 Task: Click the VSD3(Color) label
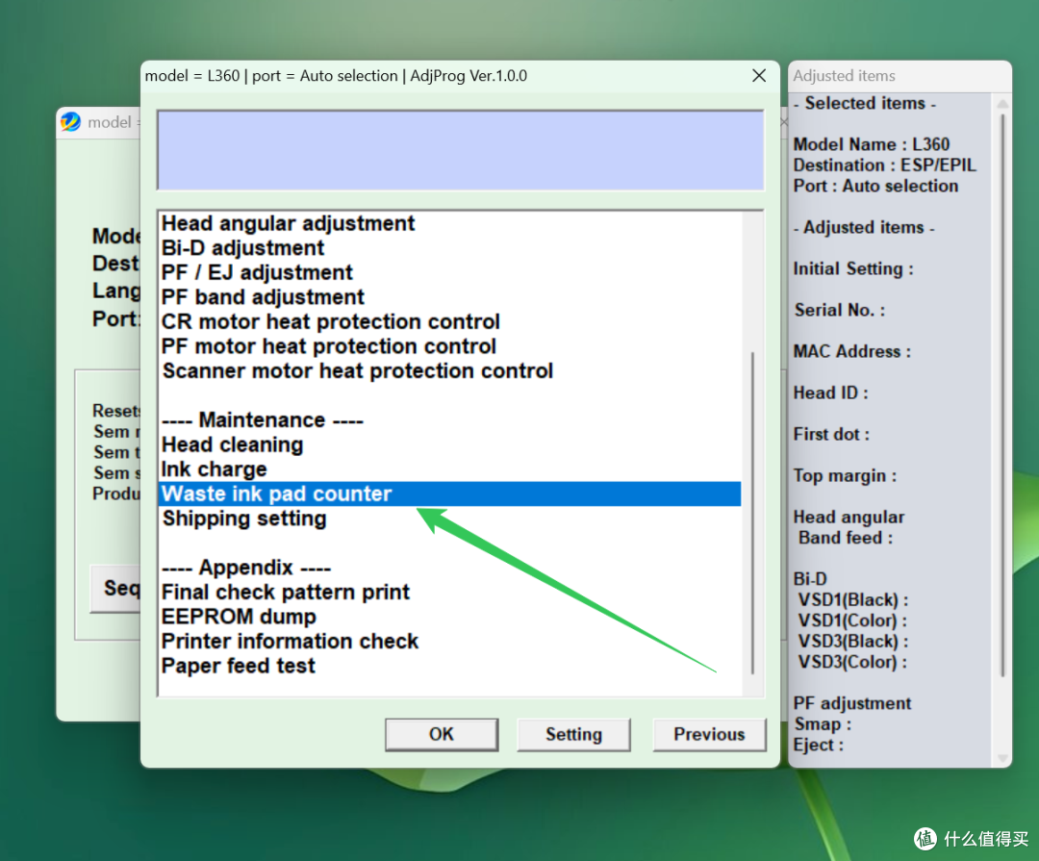click(852, 662)
